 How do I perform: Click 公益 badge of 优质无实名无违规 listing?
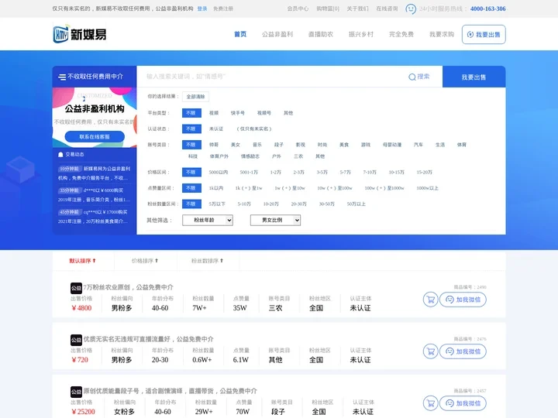click(x=76, y=340)
